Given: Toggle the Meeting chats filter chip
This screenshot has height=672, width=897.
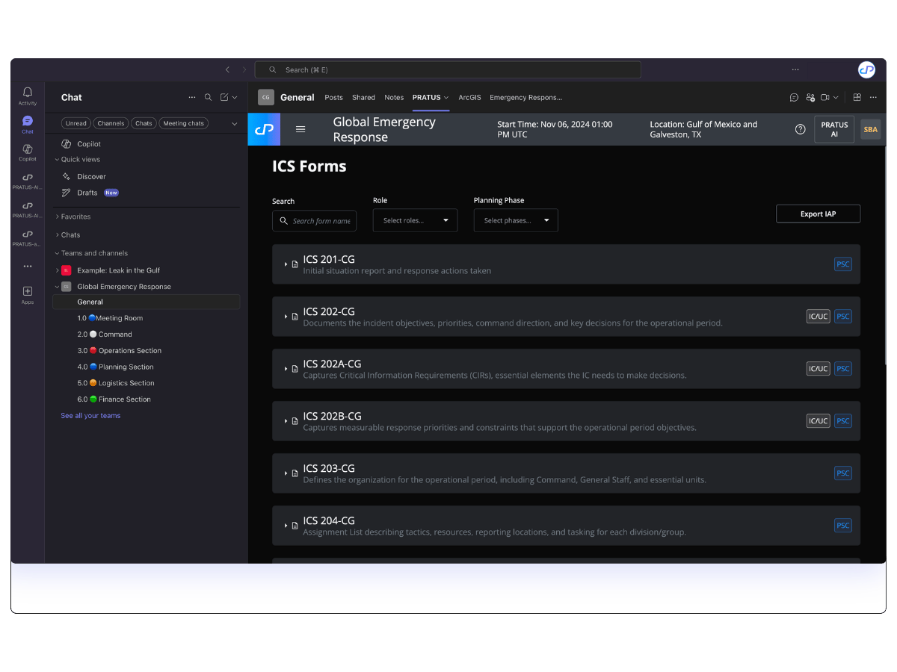Looking at the screenshot, I should coord(185,123).
